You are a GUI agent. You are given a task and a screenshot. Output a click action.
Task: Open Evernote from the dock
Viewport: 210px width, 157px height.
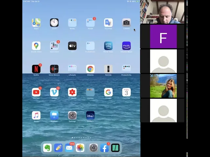(47, 148)
